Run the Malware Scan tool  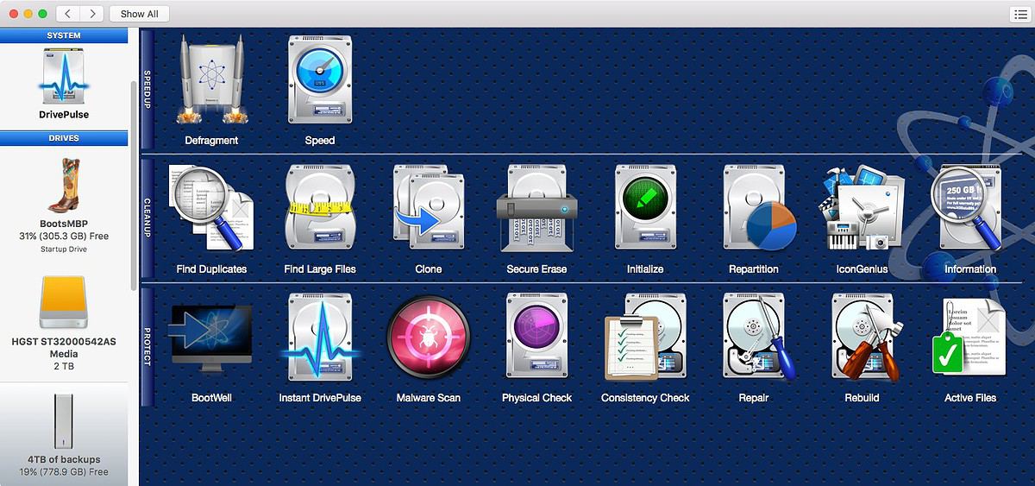pos(428,339)
